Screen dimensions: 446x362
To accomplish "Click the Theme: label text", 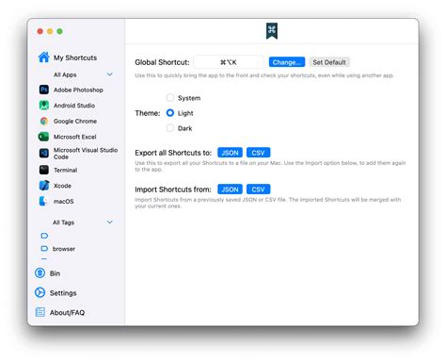I will coord(148,113).
